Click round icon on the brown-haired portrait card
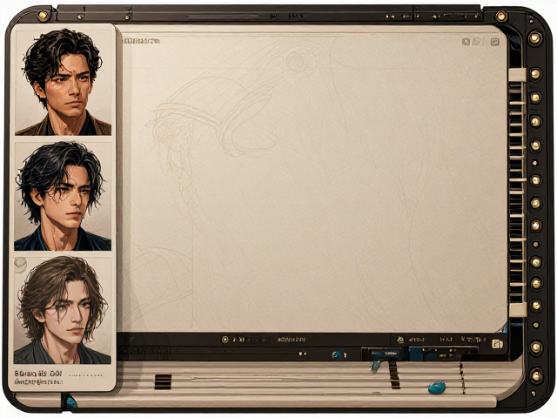The image size is (557, 418). point(20,264)
